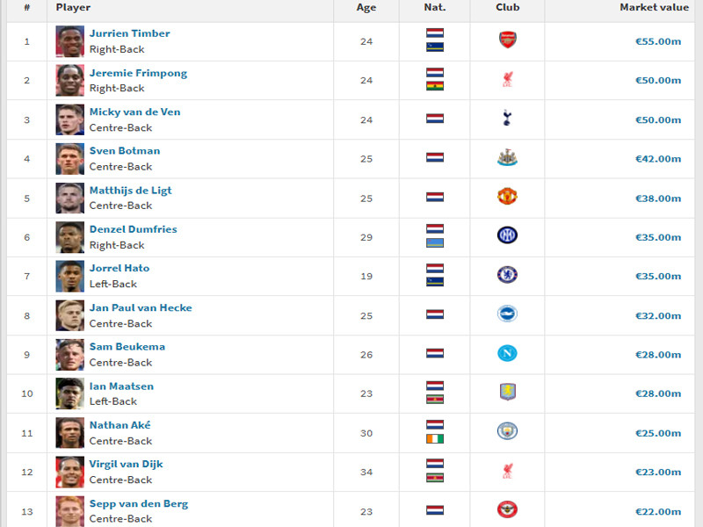Click Jan Paul van Hecke's portrait thumbnail
703x527 pixels.
tap(70, 315)
